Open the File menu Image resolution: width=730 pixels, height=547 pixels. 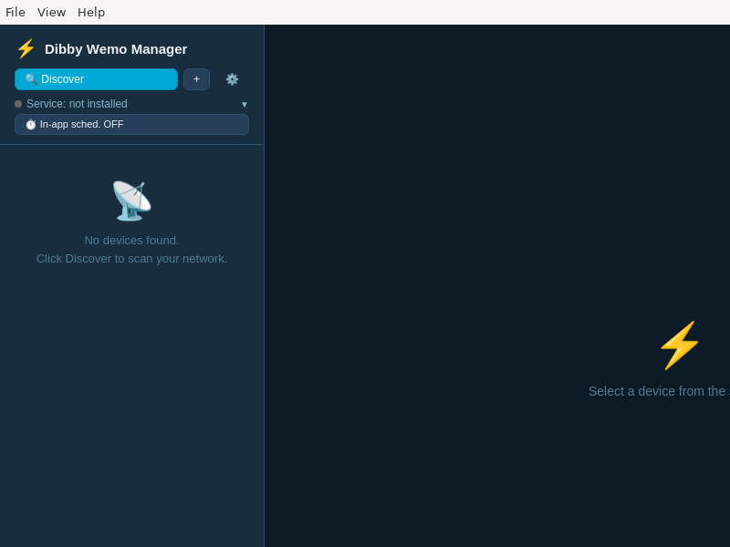point(16,12)
